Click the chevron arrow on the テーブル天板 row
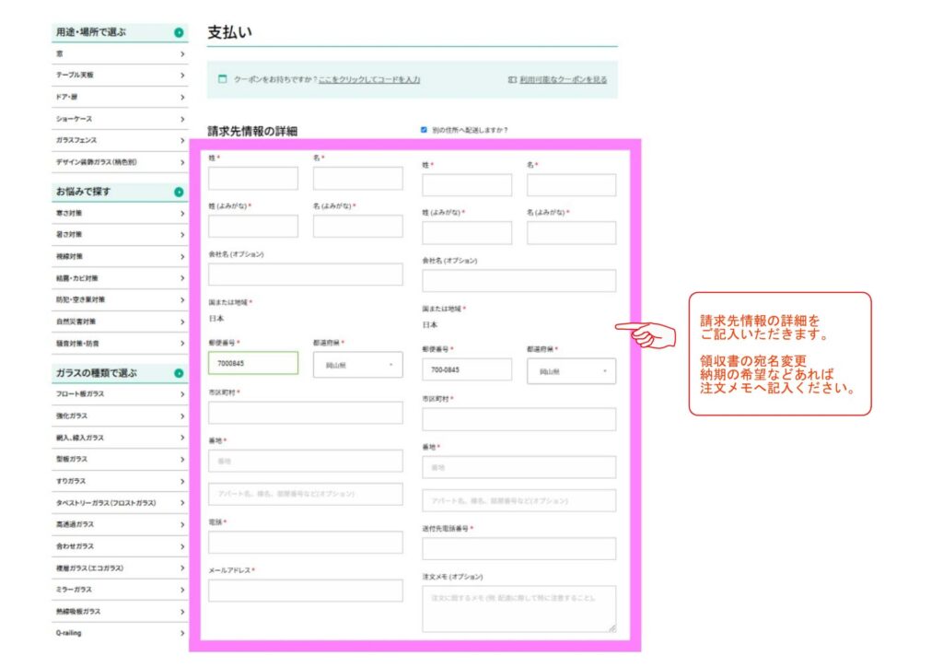 point(182,75)
